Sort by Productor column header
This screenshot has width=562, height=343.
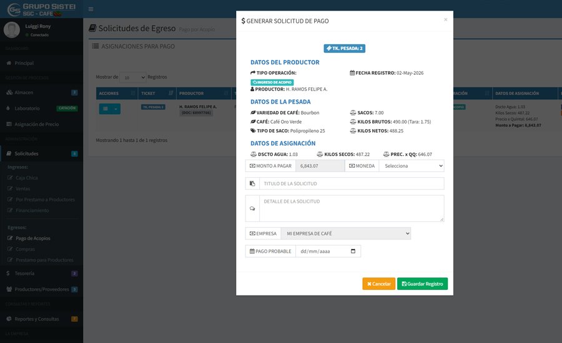click(204, 94)
